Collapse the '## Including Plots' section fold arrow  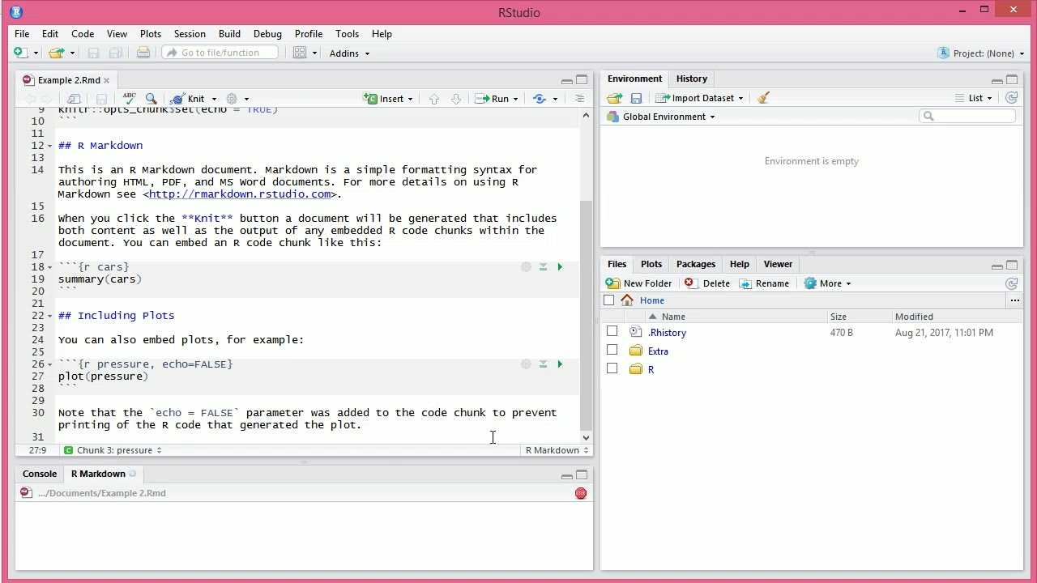49,316
